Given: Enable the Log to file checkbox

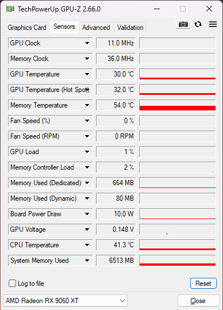Looking at the screenshot, I should pyautogui.click(x=12, y=284).
